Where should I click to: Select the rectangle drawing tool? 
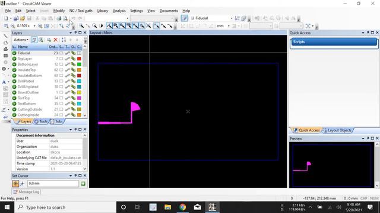point(5,56)
